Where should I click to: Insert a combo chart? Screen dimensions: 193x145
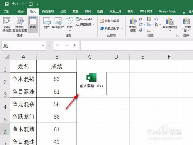point(157,24)
